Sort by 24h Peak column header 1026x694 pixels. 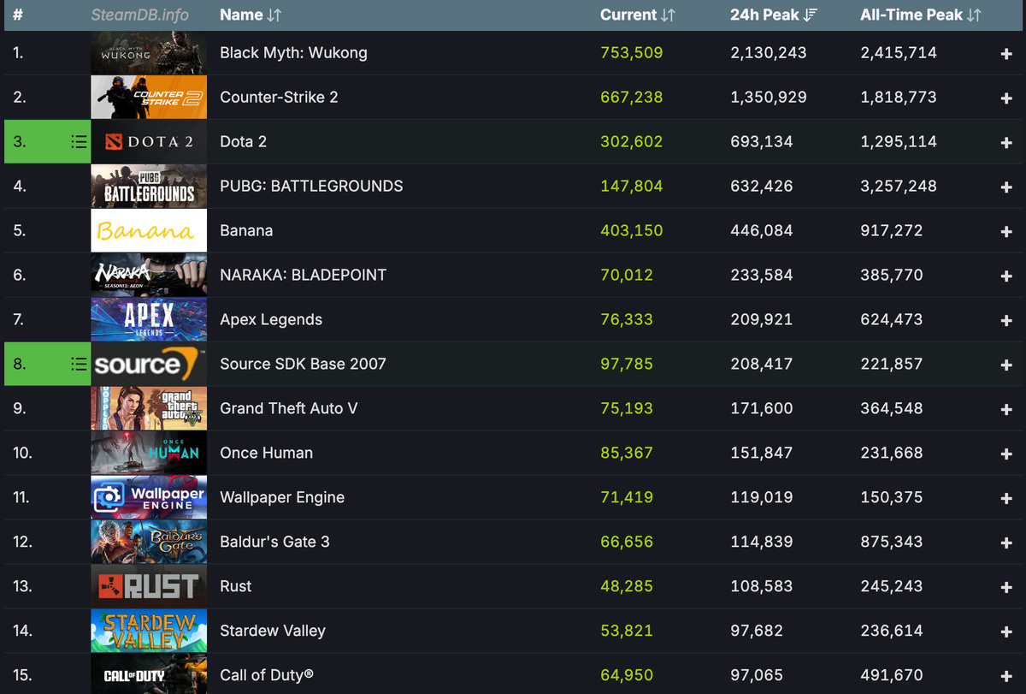coord(775,15)
